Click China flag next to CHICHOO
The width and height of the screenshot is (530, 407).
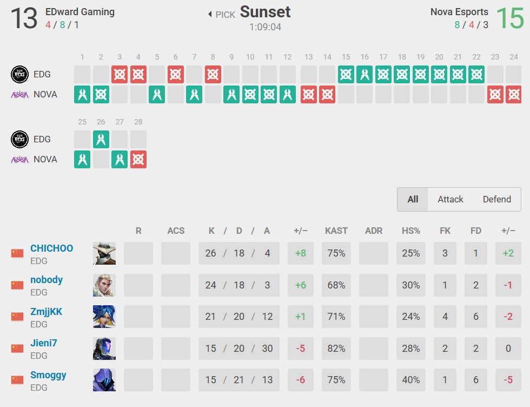point(17,253)
